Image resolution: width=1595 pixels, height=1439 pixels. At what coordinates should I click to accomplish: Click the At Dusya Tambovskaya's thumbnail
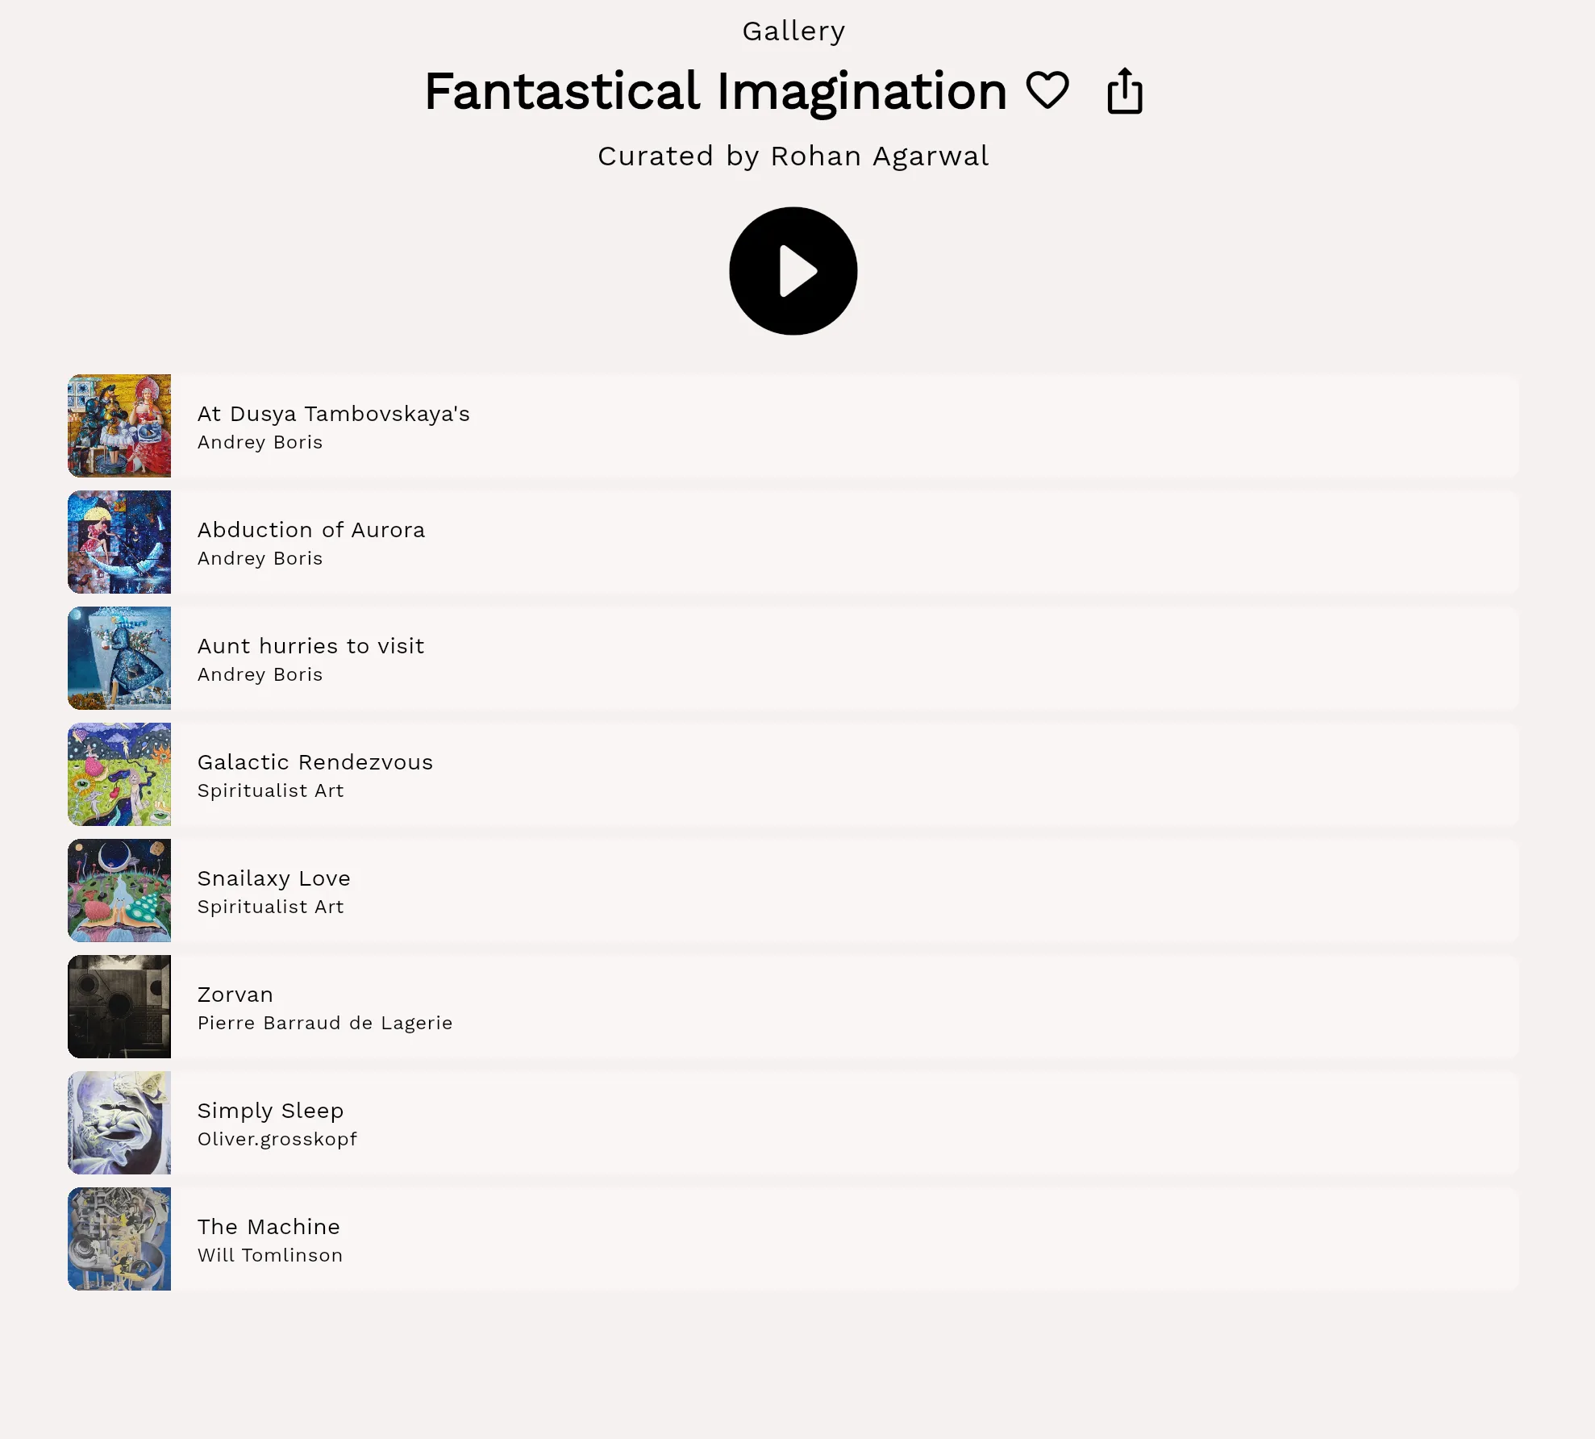(x=119, y=427)
